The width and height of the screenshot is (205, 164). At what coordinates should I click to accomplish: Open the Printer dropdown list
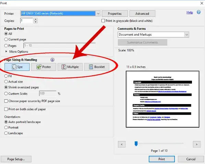pyautogui.click(x=98, y=13)
